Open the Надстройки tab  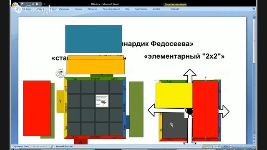point(141,9)
